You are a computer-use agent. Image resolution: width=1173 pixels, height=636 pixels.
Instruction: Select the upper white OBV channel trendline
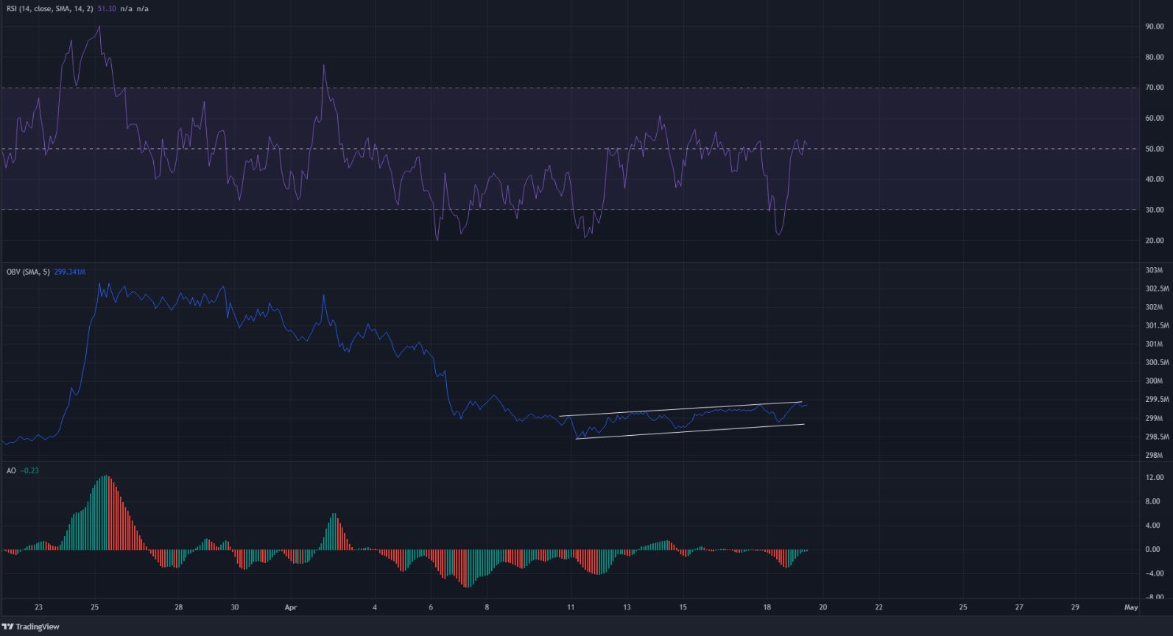(x=681, y=409)
